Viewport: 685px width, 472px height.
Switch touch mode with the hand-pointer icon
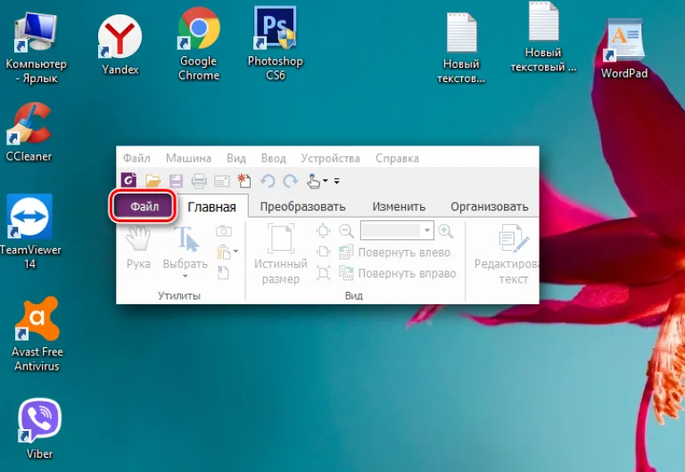(x=313, y=180)
